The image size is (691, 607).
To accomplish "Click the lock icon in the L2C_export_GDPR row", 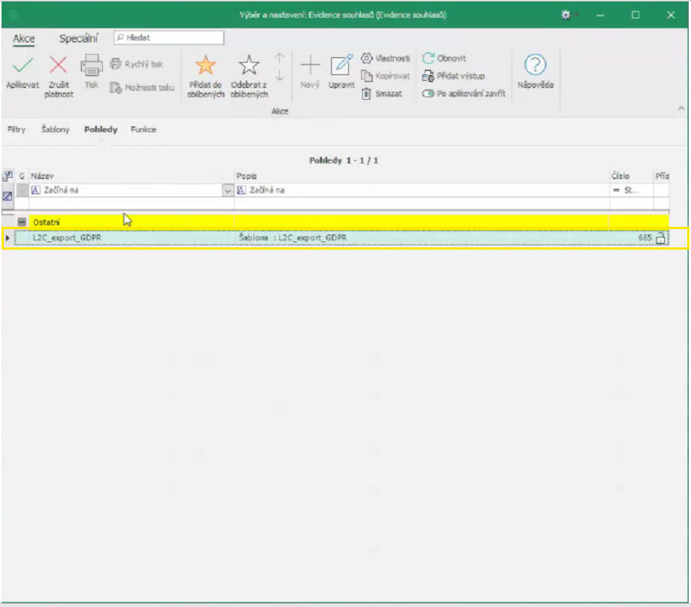I will click(661, 238).
